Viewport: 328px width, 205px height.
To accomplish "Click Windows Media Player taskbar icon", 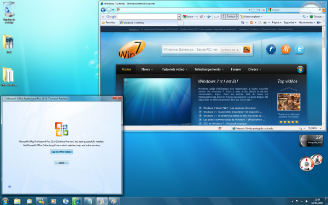I will [x=53, y=201].
